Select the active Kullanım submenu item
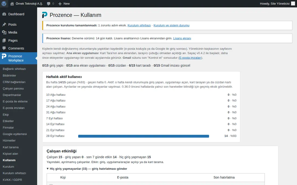297x185 pixels. click(x=9, y=160)
